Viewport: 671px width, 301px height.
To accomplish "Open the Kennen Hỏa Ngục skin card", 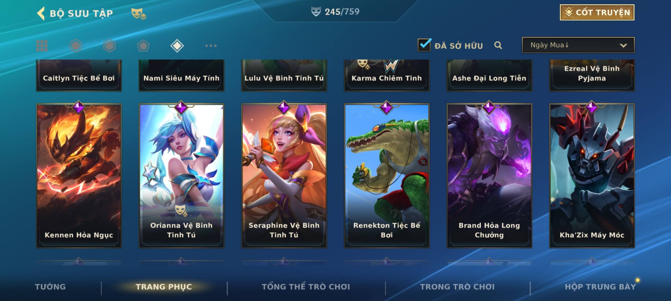I will pyautogui.click(x=79, y=176).
